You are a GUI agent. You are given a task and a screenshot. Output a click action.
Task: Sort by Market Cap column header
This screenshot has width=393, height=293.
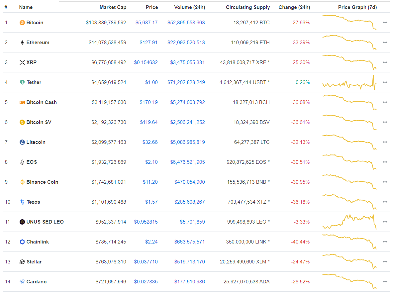(x=113, y=7)
